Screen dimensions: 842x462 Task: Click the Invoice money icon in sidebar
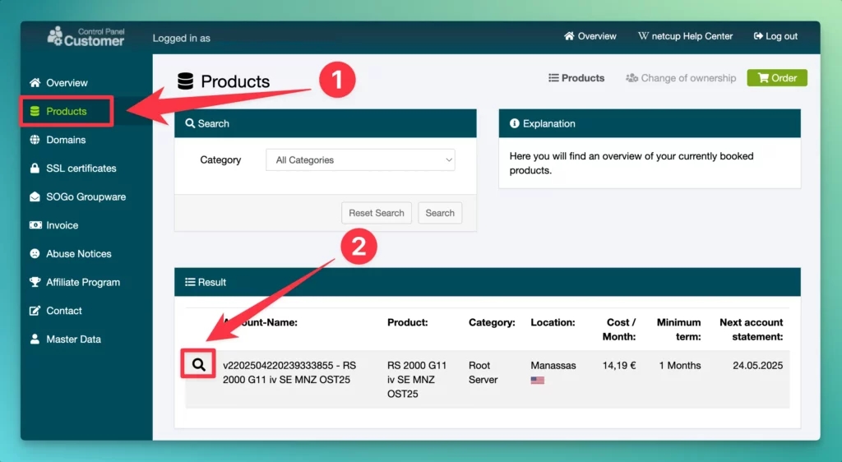tap(35, 225)
